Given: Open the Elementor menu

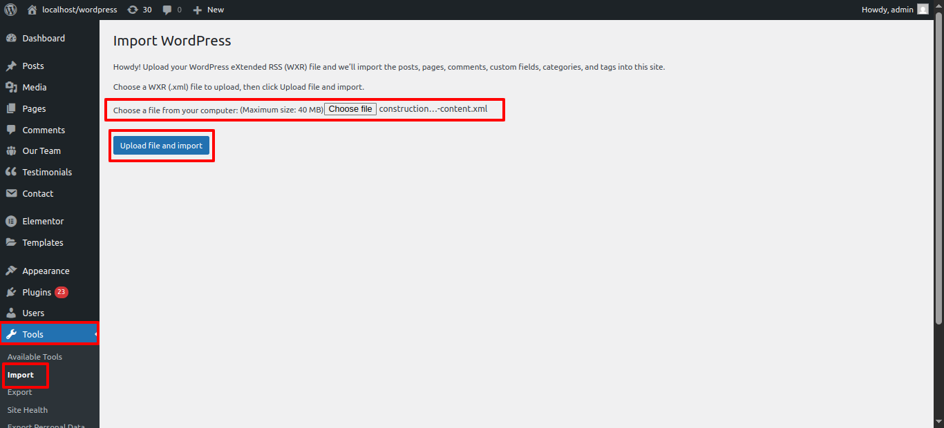Looking at the screenshot, I should tap(43, 222).
